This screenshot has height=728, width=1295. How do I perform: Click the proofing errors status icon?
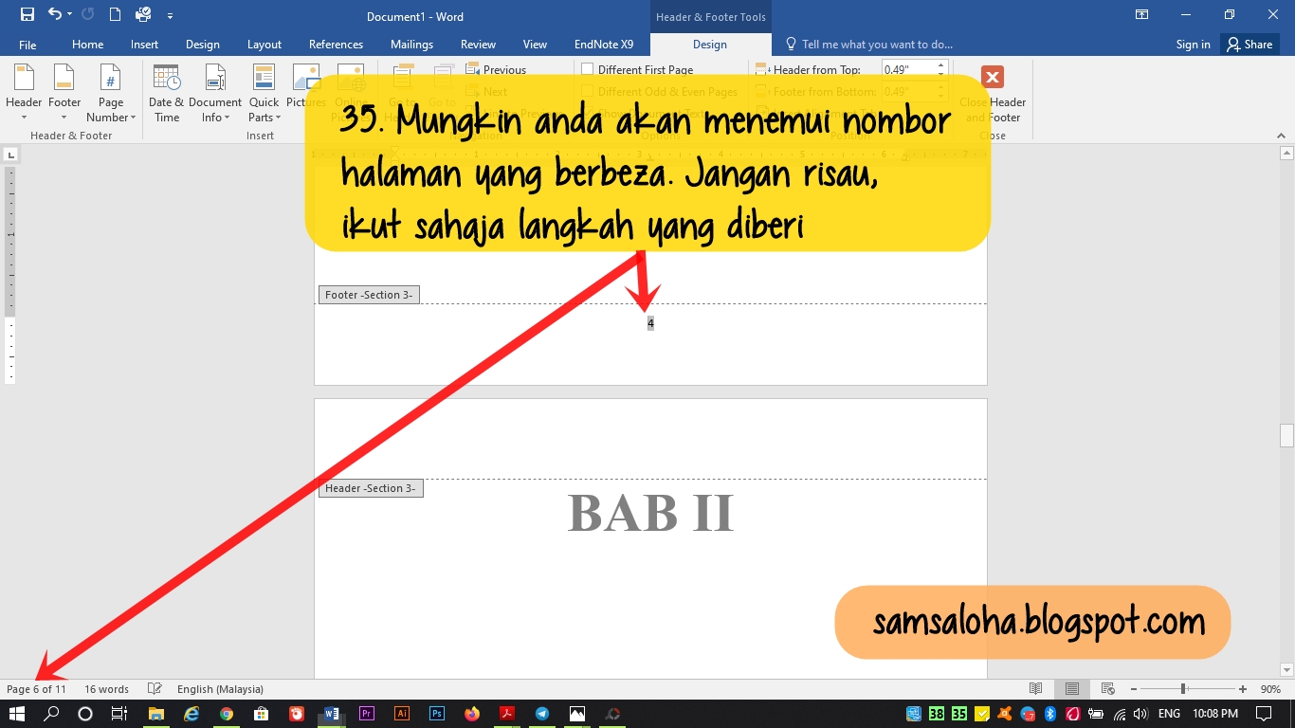pos(155,689)
